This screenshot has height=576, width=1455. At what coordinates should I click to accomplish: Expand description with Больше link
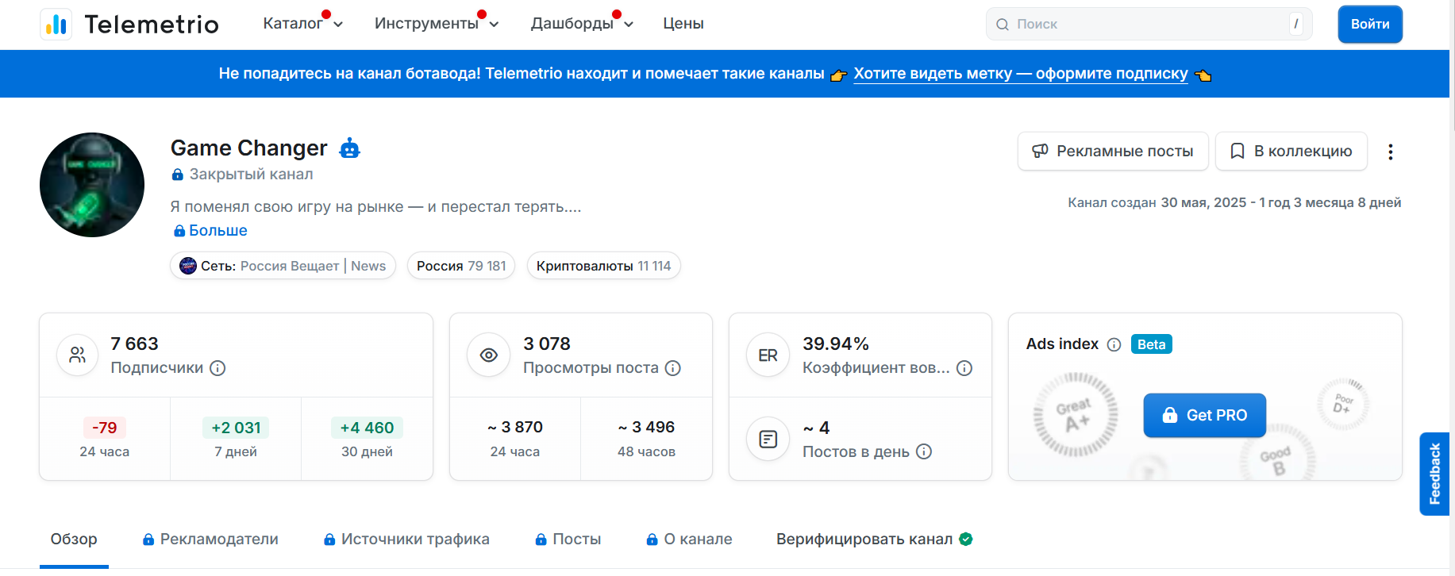point(211,230)
